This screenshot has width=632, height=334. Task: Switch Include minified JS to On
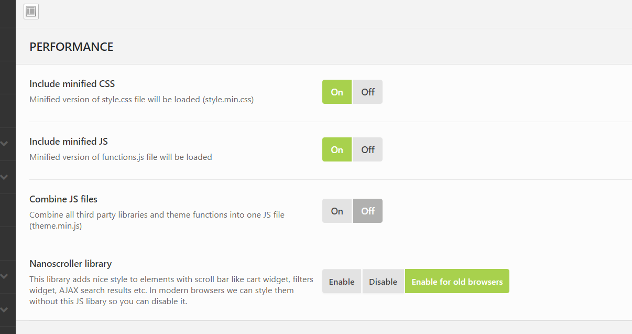click(336, 149)
